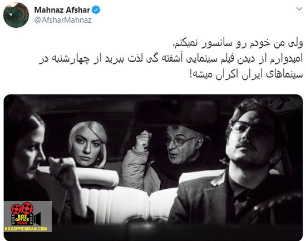Click the blue verified badge
306x241 pixels.
point(96,10)
